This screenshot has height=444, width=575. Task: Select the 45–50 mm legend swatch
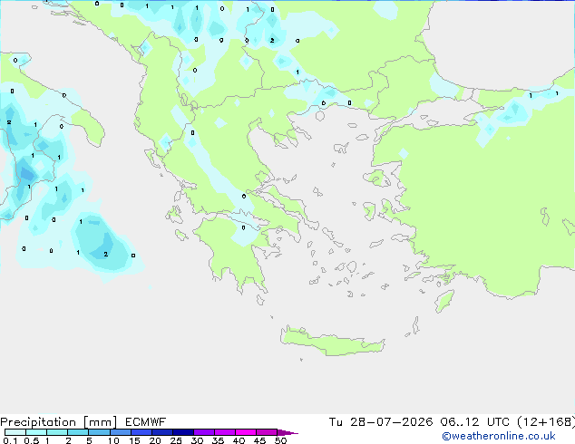point(267,432)
